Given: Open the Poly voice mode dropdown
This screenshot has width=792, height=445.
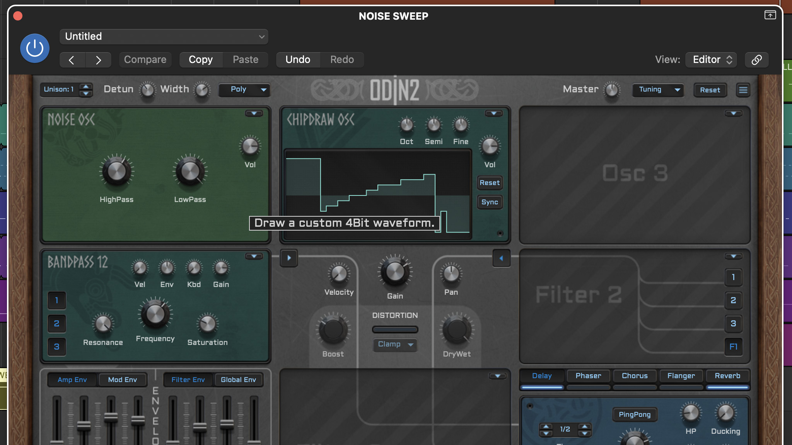Looking at the screenshot, I should [x=244, y=90].
